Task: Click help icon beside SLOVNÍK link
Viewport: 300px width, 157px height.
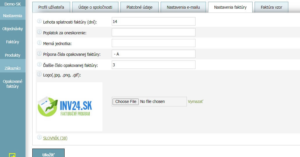Action: (39, 137)
